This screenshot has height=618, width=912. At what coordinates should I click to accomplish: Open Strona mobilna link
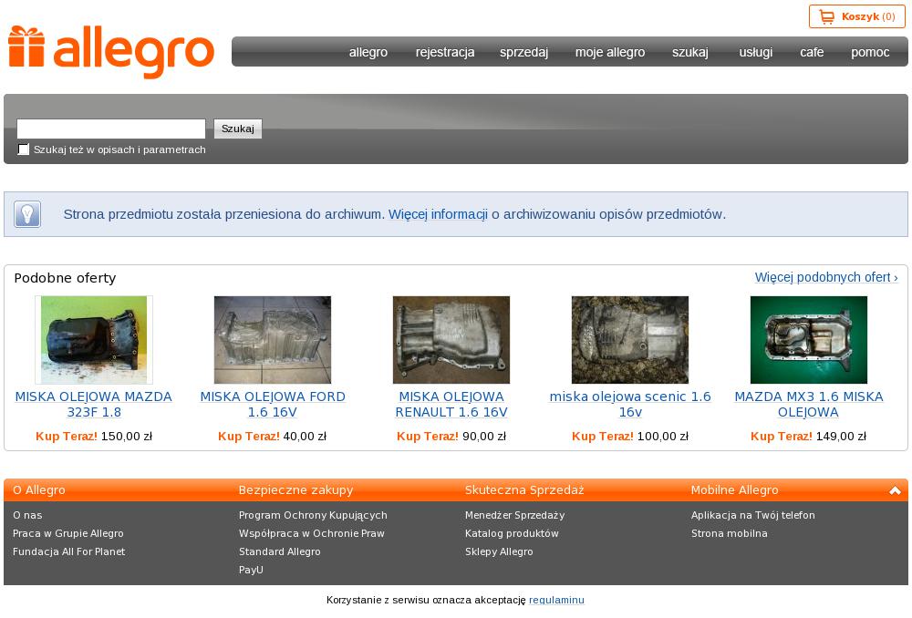(x=729, y=533)
